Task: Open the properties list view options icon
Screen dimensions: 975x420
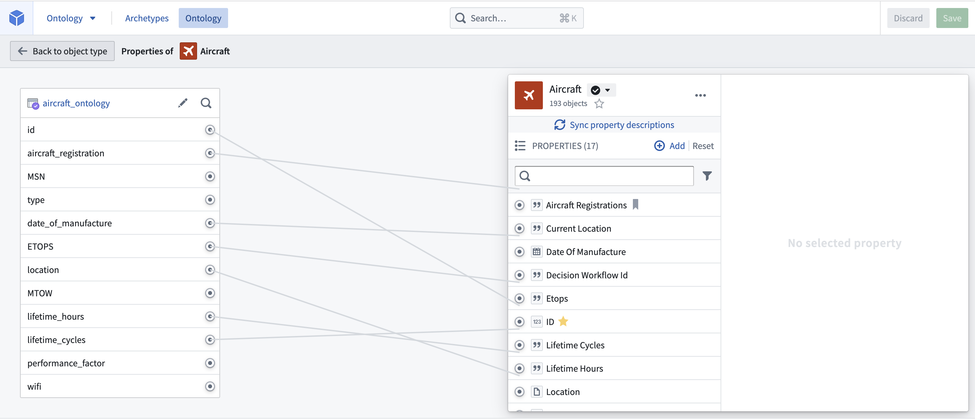Action: coord(520,146)
